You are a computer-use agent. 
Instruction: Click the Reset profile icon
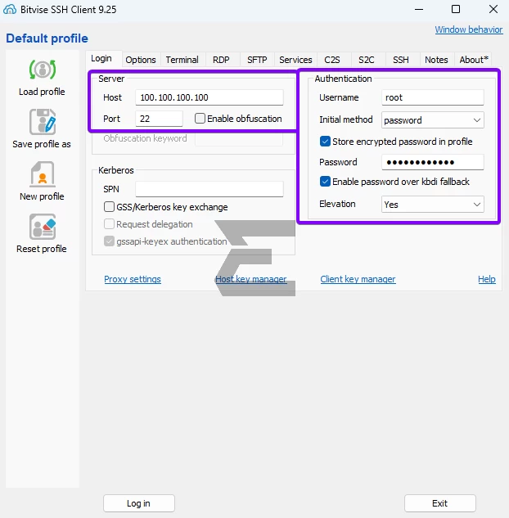[43, 227]
